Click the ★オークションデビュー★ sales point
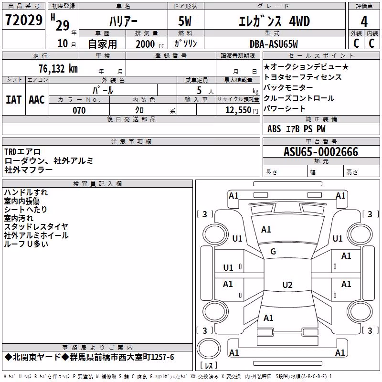 tap(306, 66)
